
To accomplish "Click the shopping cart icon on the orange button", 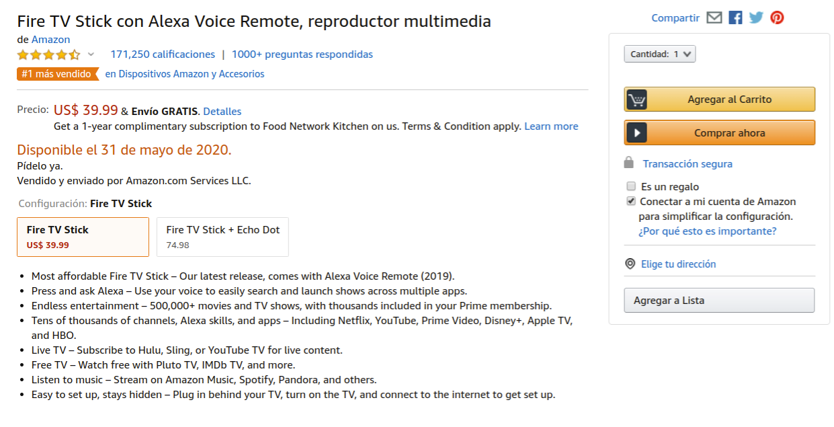I will (636, 98).
